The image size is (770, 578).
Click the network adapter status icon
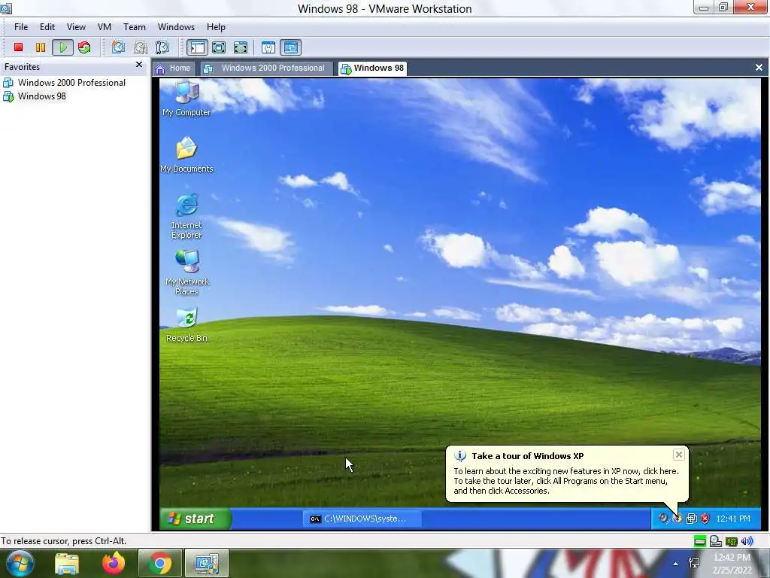[x=732, y=541]
